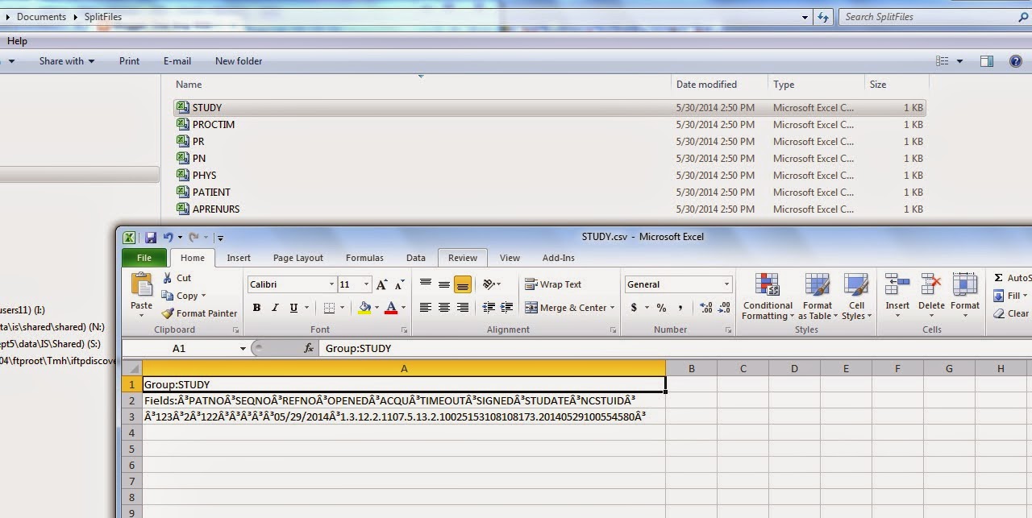The image size is (1032, 518).
Task: Activate the Format Painter tool
Action: point(199,313)
